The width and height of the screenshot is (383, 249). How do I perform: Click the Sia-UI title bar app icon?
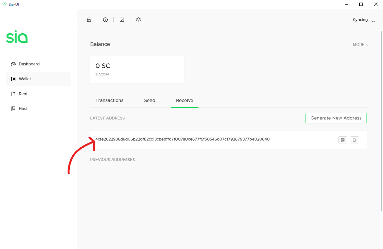click(x=5, y=4)
